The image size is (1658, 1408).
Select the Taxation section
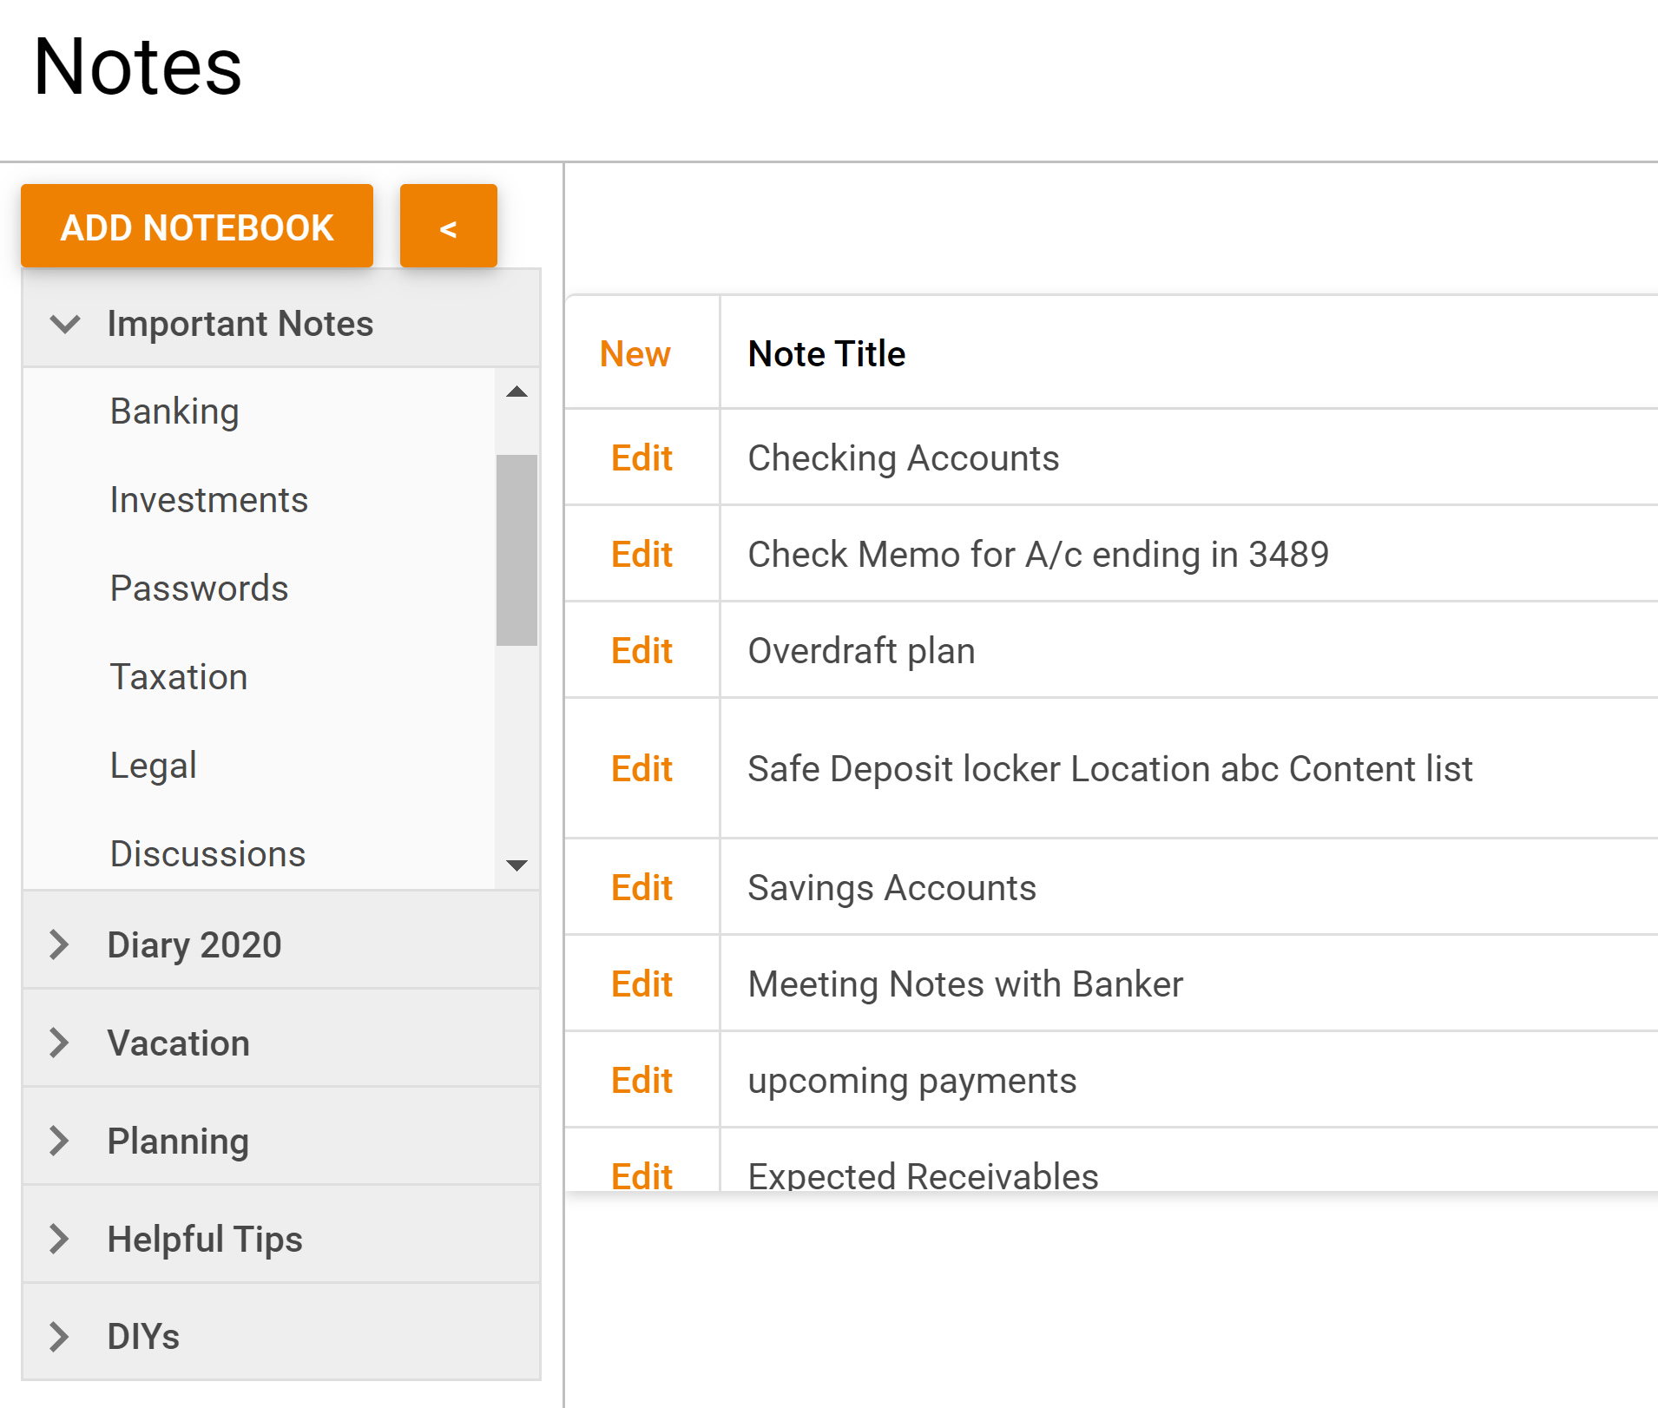tap(179, 677)
